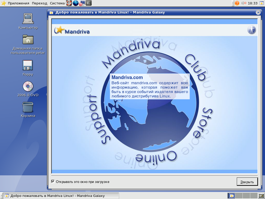Click the muted speaker volume icon
This screenshot has width=265, height=199.
(244, 3)
